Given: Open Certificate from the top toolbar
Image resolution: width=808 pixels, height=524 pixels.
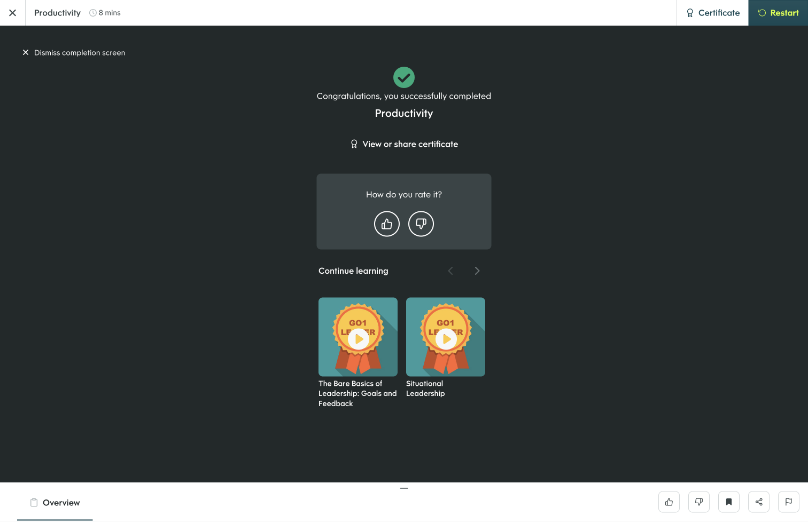Looking at the screenshot, I should click(712, 12).
